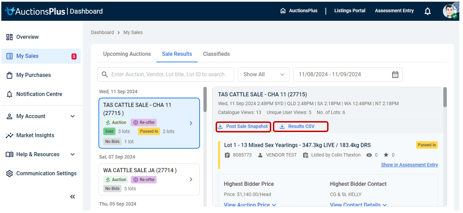Open Listings Portal in top menu

click(x=350, y=11)
